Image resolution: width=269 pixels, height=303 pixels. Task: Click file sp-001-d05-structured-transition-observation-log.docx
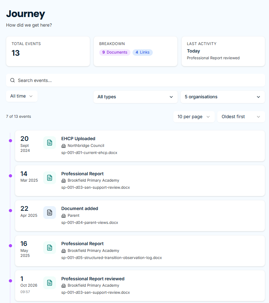click(112, 258)
